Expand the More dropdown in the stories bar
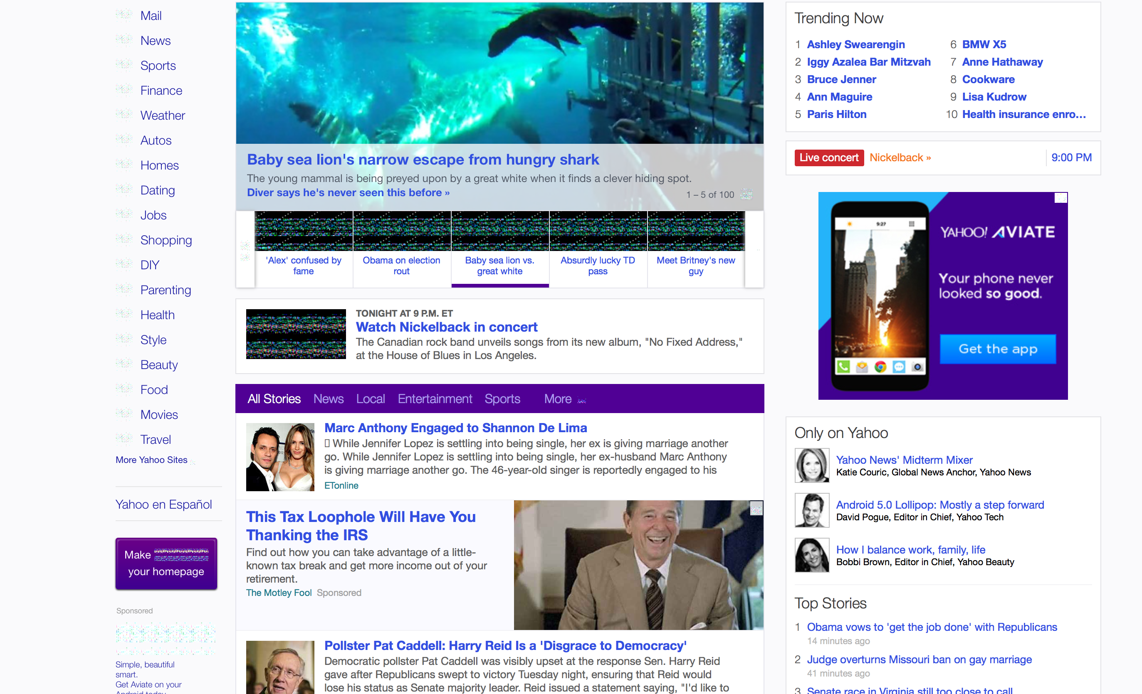The width and height of the screenshot is (1142, 694). [565, 399]
